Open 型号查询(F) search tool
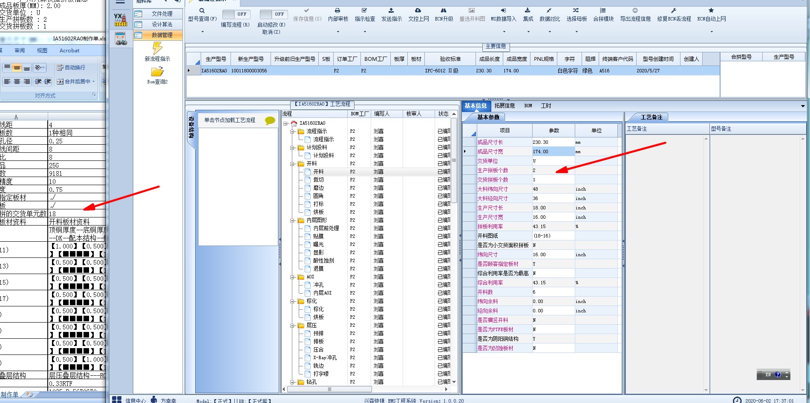Viewport: 810px width, 403px height. [x=202, y=14]
